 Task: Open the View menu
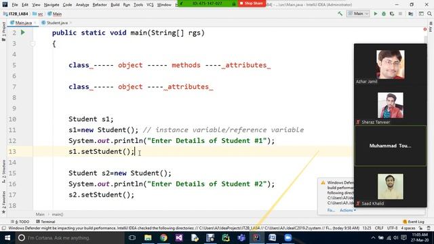(36, 5)
